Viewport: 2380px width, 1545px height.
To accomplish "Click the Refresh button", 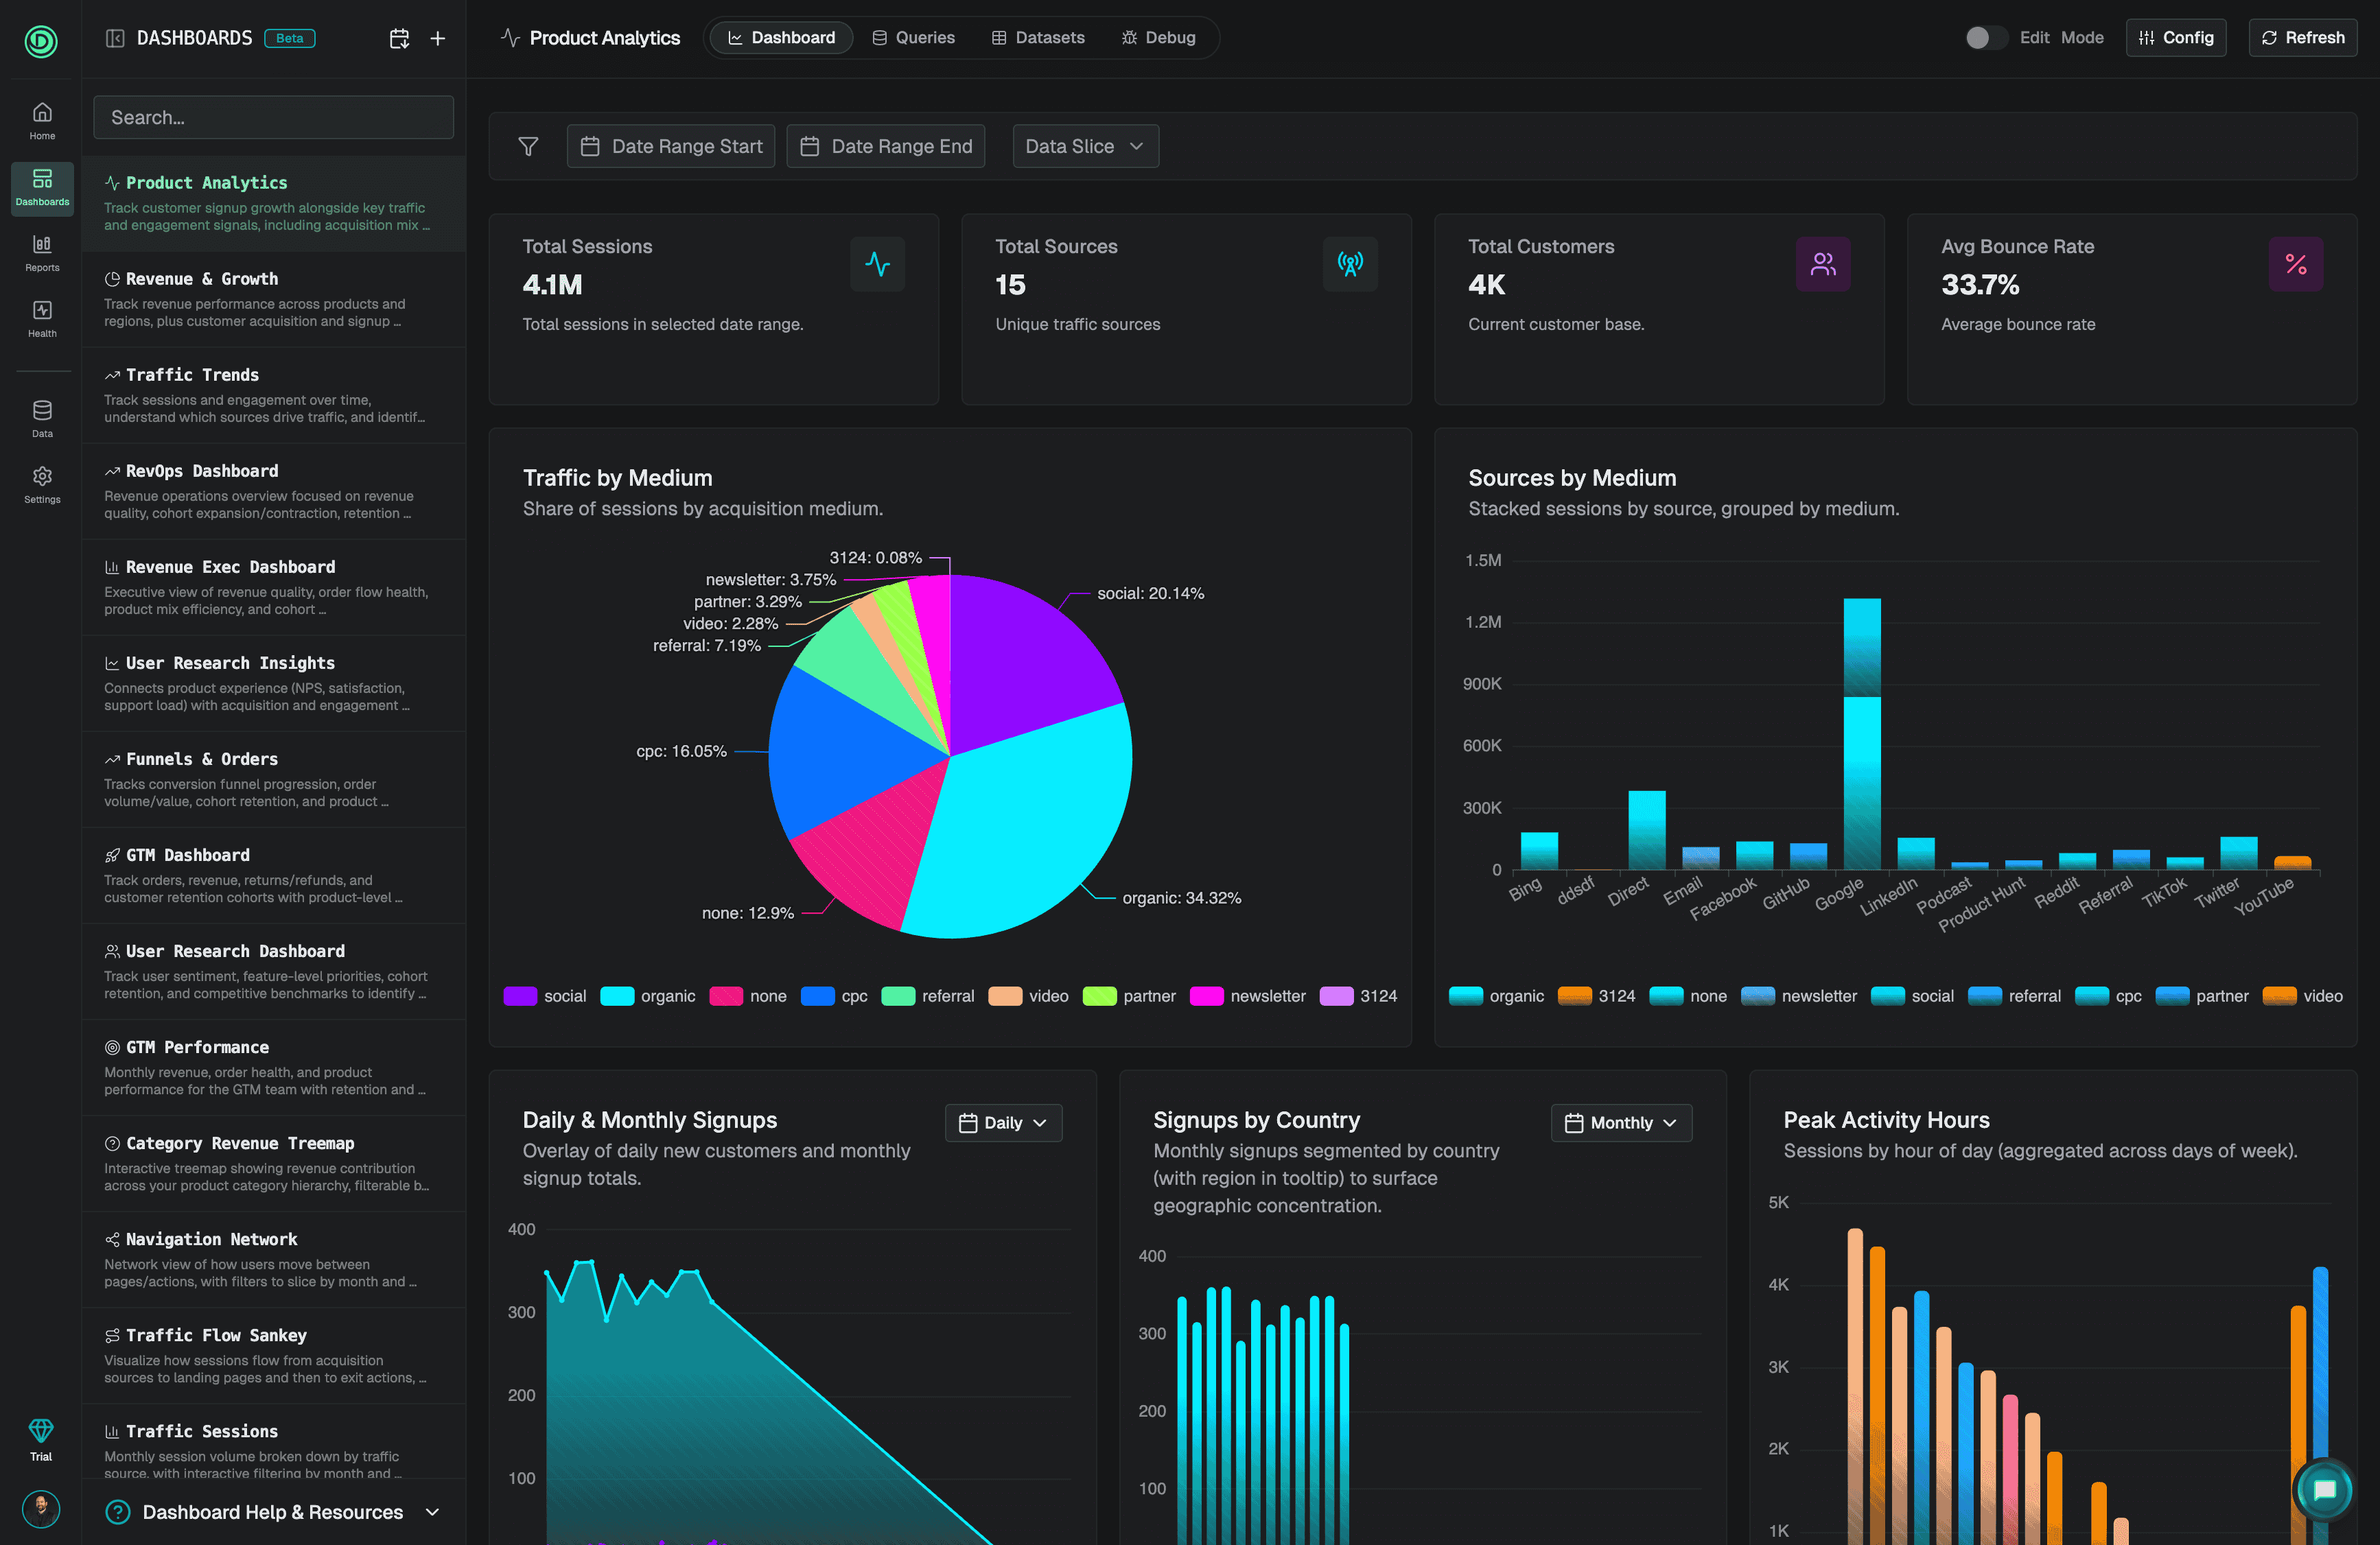I will 2302,38.
